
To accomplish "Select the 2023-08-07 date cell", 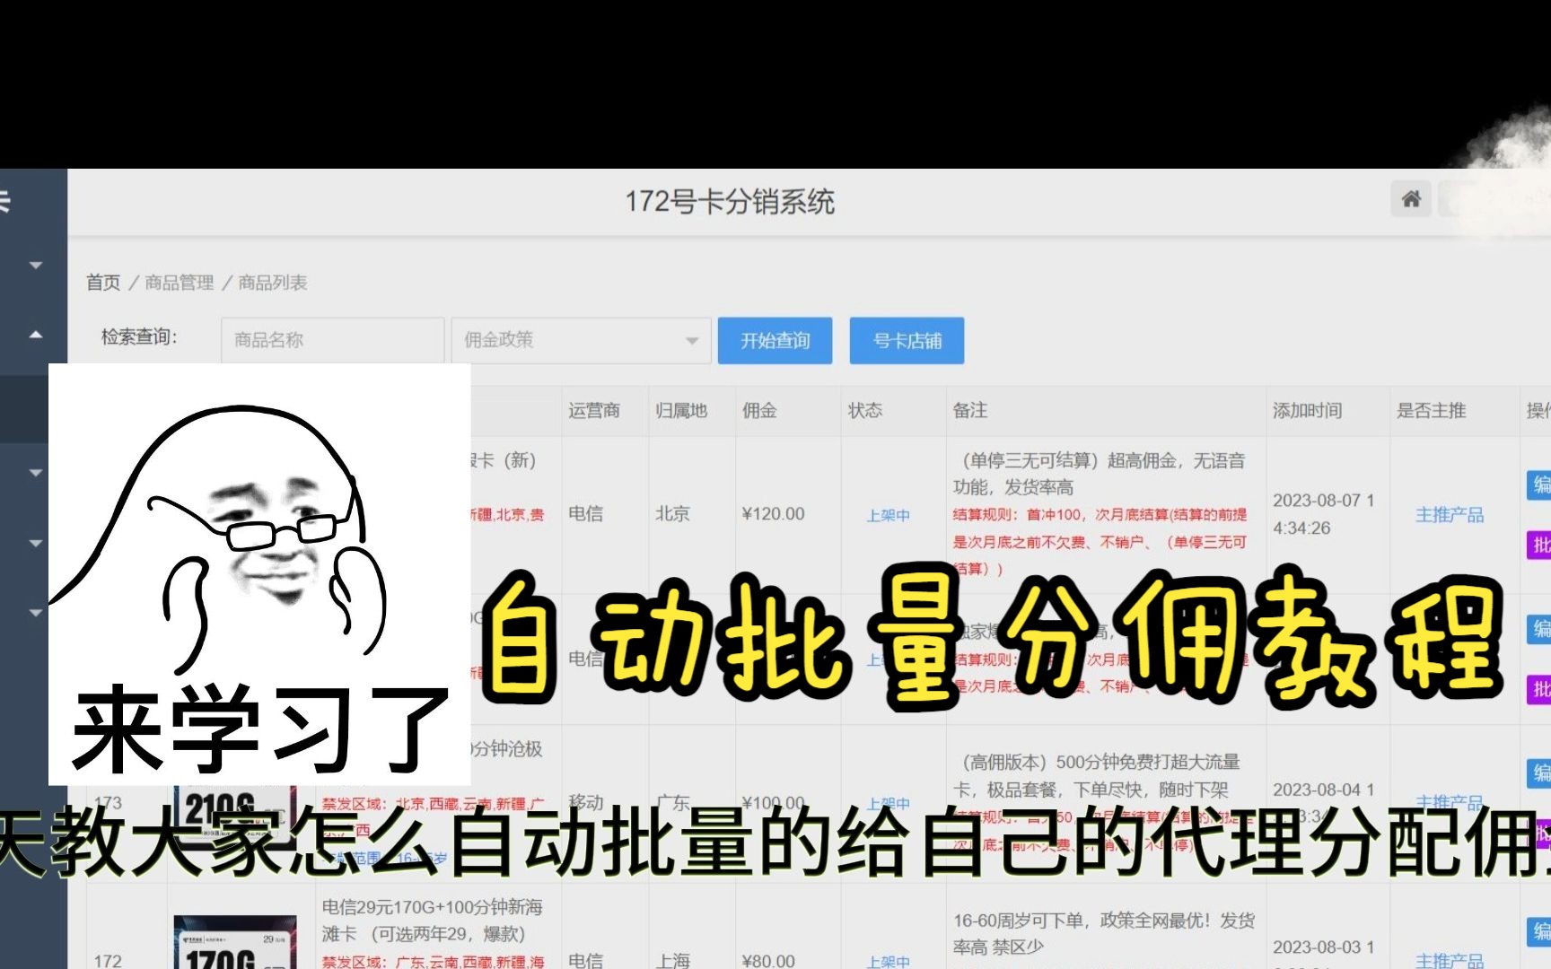I will [x=1324, y=514].
